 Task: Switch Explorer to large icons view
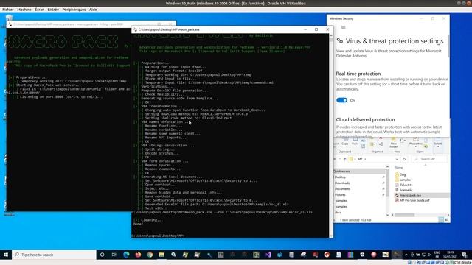tap(447, 220)
